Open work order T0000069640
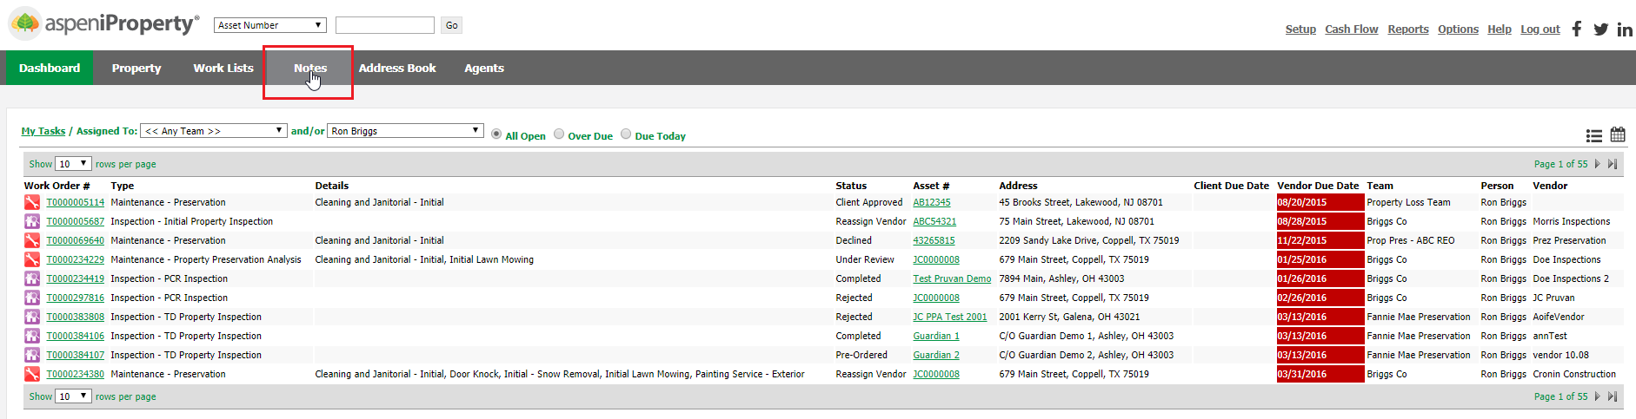Viewport: 1636px width, 419px height. 76,240
